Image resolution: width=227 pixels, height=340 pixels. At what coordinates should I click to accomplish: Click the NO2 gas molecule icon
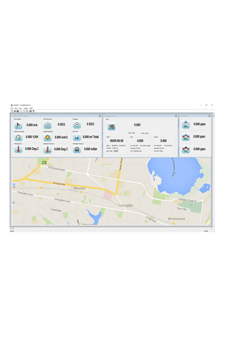(x=186, y=137)
